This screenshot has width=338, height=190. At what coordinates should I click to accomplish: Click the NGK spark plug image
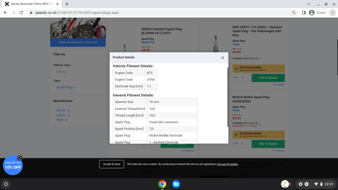tap(216, 44)
